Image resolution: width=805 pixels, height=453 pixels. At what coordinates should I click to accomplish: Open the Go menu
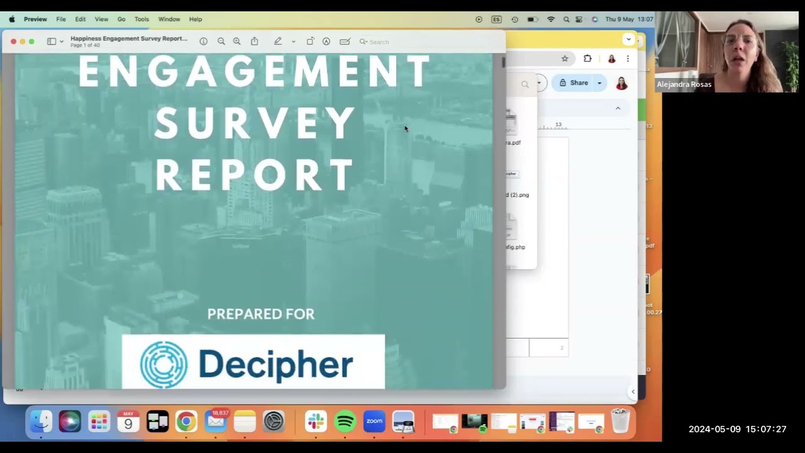pos(121,20)
